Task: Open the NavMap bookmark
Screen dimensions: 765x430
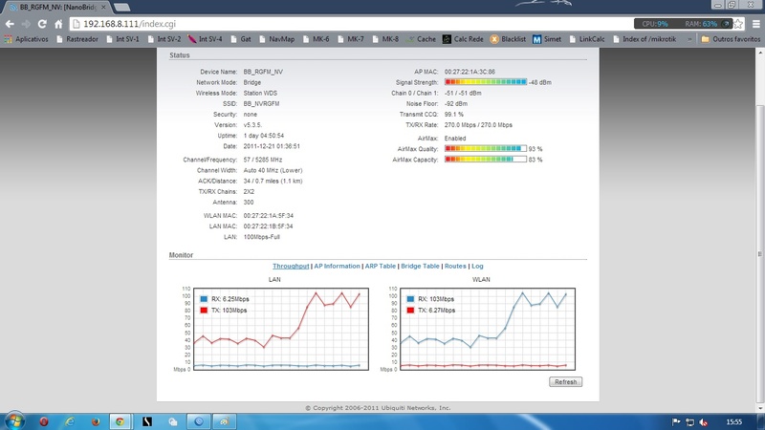Action: [x=276, y=39]
